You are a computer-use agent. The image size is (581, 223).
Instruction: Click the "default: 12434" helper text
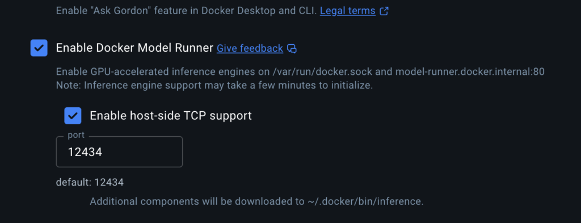[90, 182]
